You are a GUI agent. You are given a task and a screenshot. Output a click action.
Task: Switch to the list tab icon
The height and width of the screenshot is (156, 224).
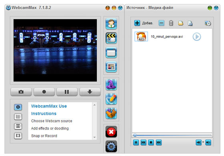tap(18, 117)
